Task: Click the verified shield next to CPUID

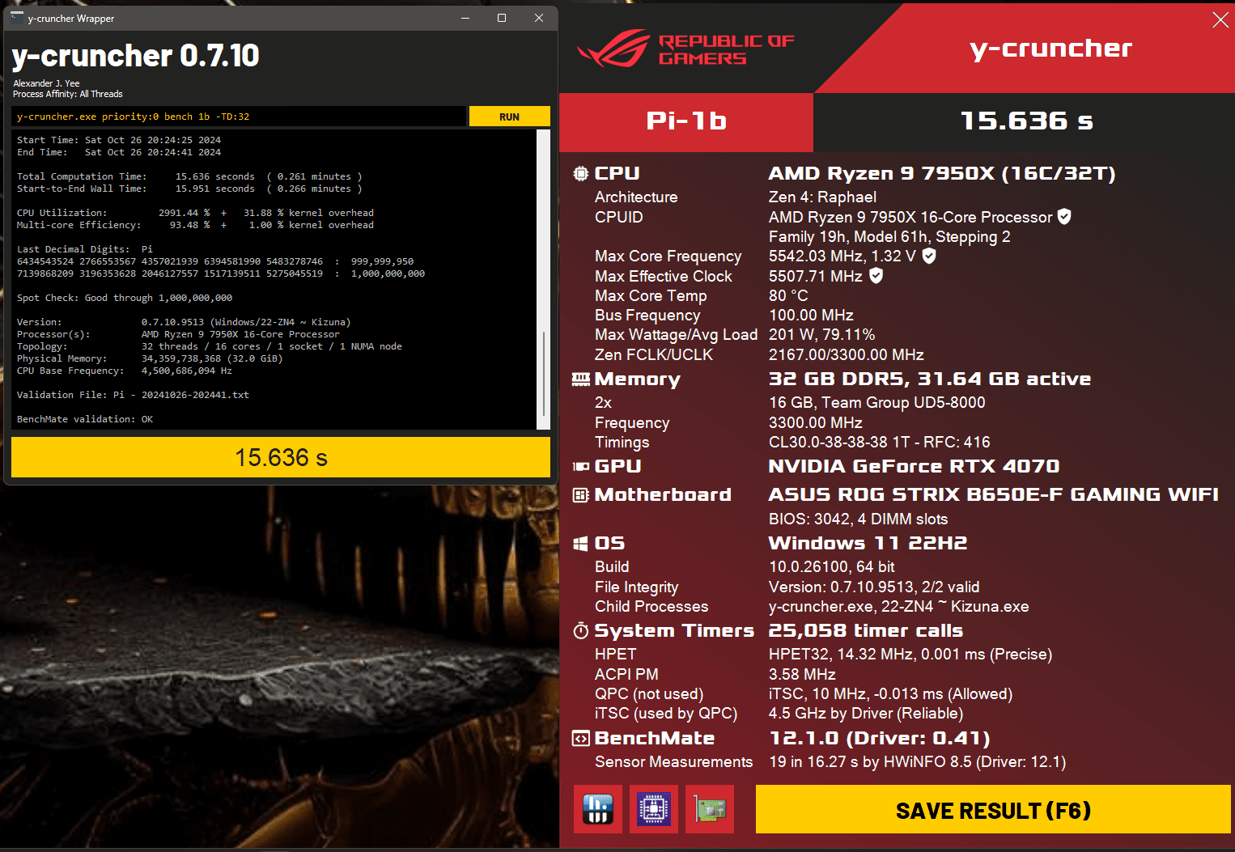Action: [x=1064, y=217]
